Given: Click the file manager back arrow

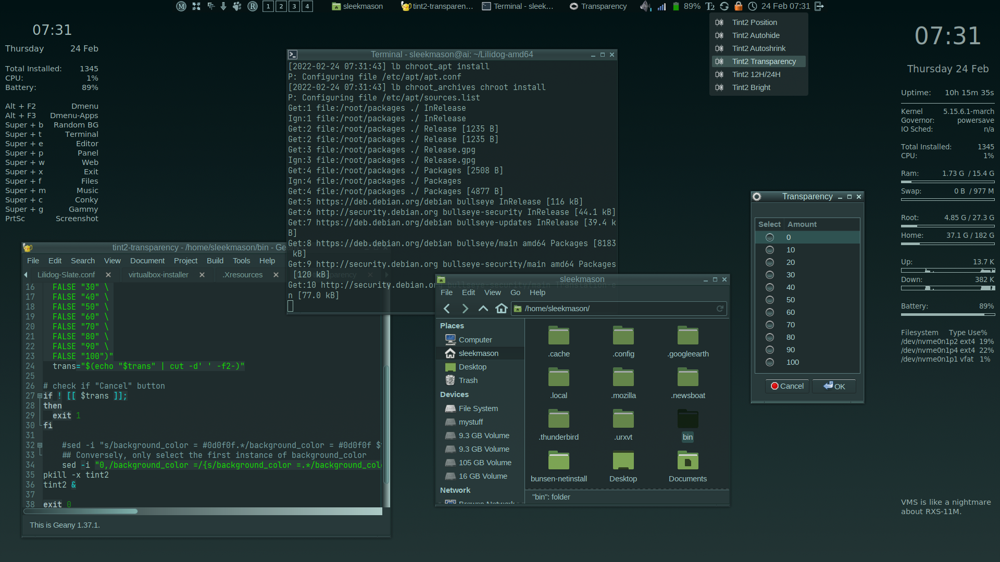Looking at the screenshot, I should coord(447,309).
